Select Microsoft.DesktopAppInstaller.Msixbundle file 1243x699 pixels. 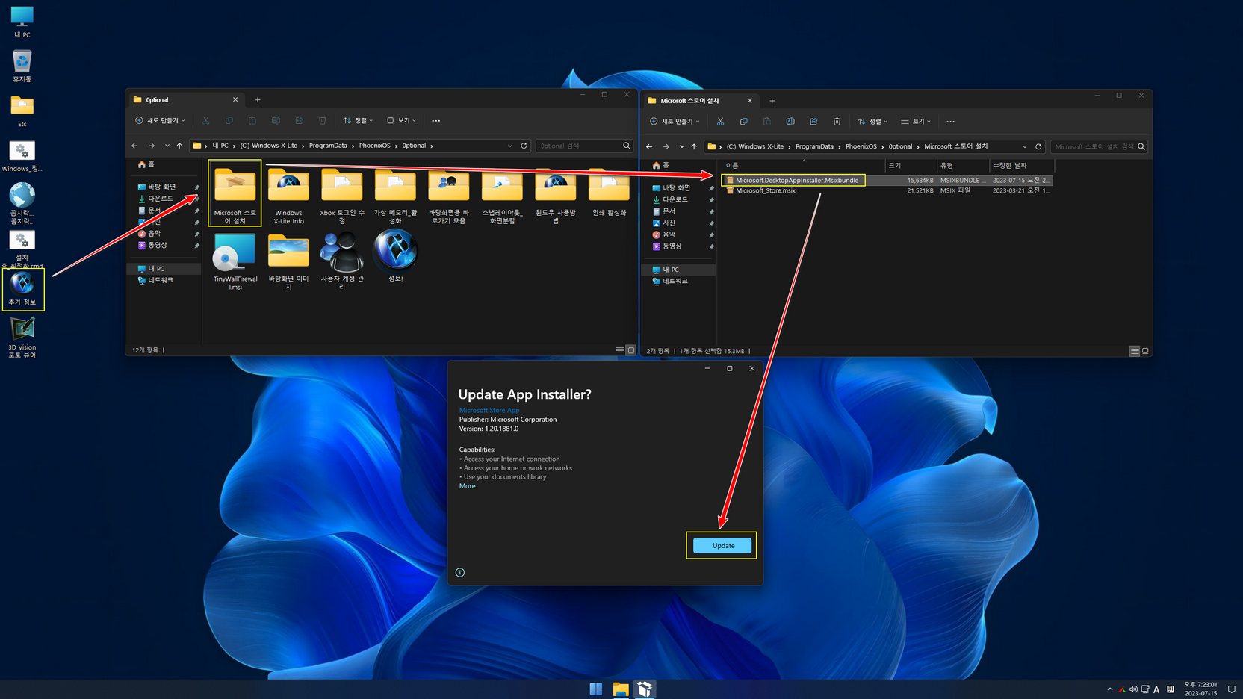pyautogui.click(x=796, y=180)
